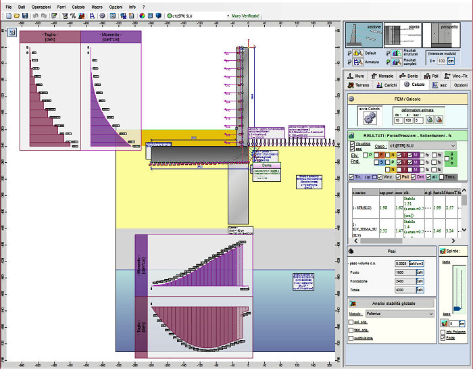Open the Caso dropdown c1)[STR] SLU
473x369 pixels.
423,146
